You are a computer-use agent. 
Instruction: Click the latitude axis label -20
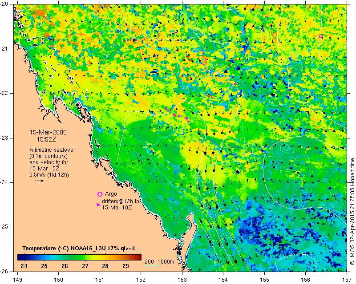[x=4, y=4]
